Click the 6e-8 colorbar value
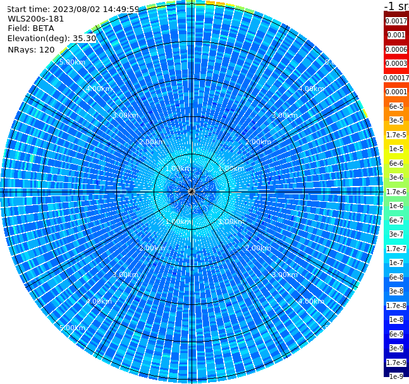The height and width of the screenshot is (384, 409). click(x=396, y=277)
